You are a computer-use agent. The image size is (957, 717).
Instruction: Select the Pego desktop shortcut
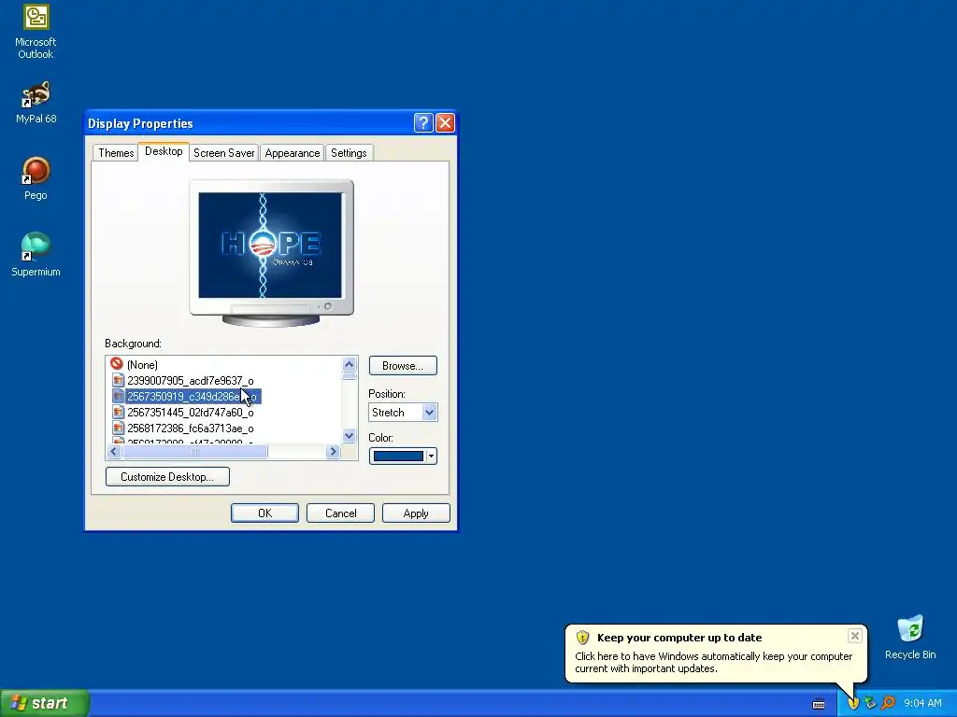coord(36,178)
